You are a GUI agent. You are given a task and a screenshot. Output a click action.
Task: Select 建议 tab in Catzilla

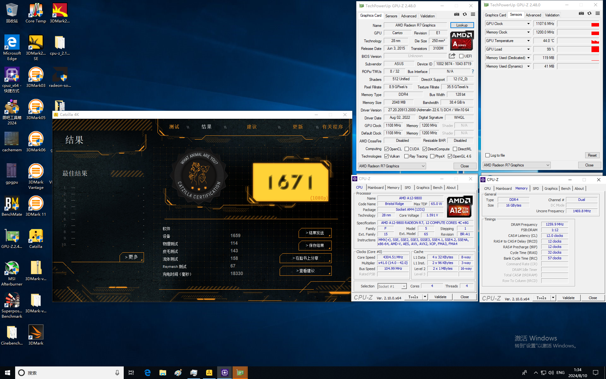(x=252, y=127)
